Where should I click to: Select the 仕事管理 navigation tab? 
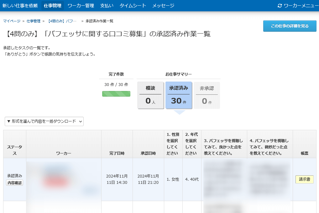(x=53, y=6)
